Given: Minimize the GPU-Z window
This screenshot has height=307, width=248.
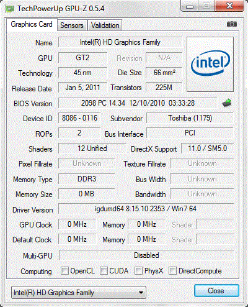Looking at the screenshot, I should pos(189,6).
